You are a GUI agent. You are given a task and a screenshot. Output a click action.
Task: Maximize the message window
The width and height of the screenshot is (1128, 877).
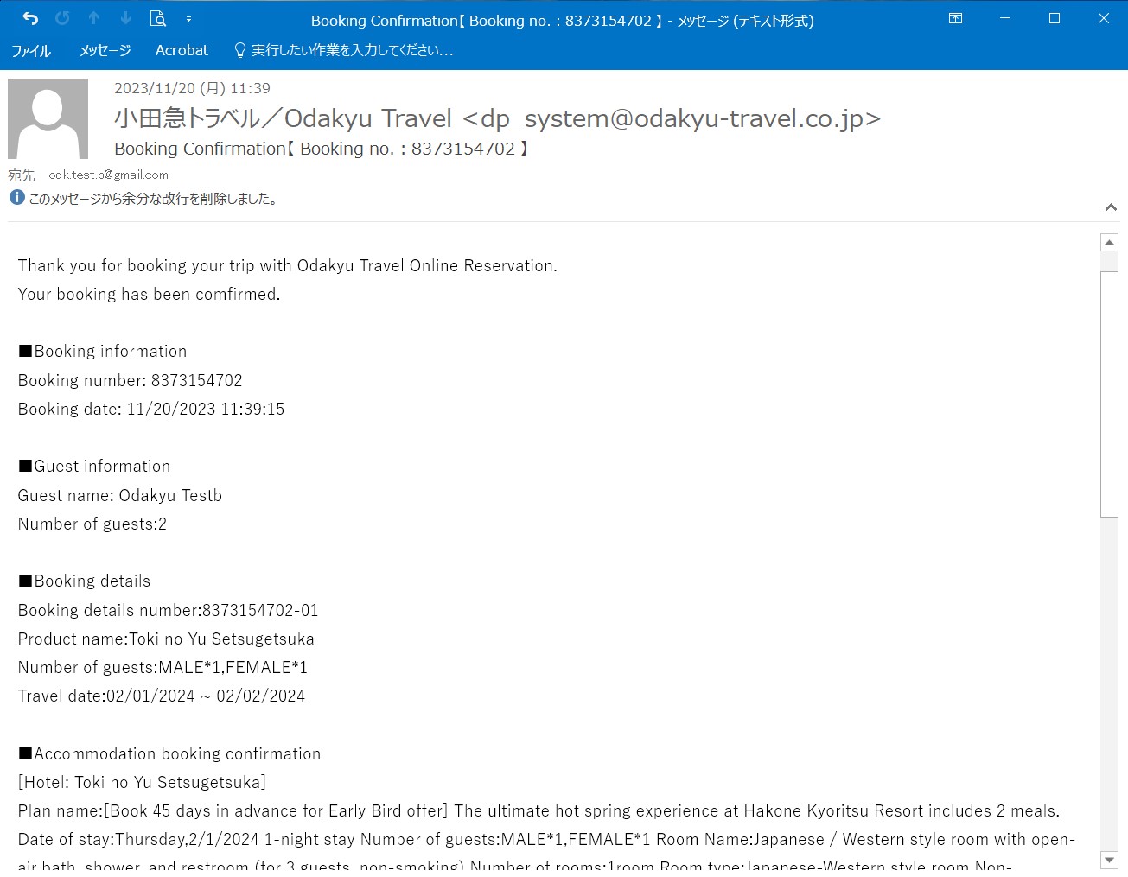(1054, 19)
